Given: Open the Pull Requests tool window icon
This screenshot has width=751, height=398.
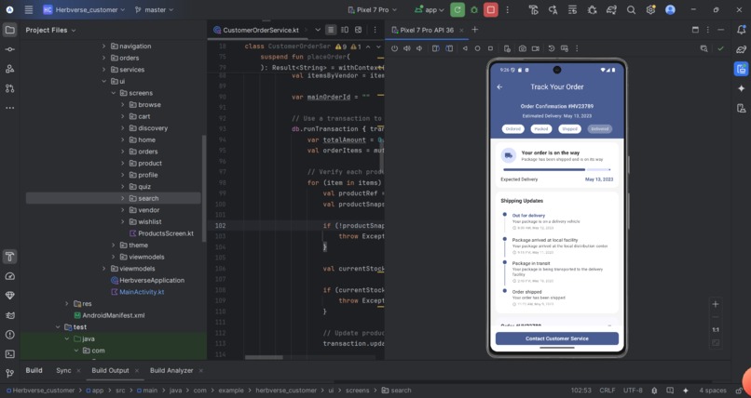Looking at the screenshot, I should (9, 88).
